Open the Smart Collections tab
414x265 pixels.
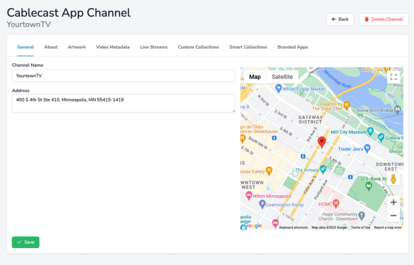click(248, 47)
